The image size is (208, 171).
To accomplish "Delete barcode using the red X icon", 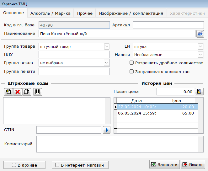I will [18, 92].
